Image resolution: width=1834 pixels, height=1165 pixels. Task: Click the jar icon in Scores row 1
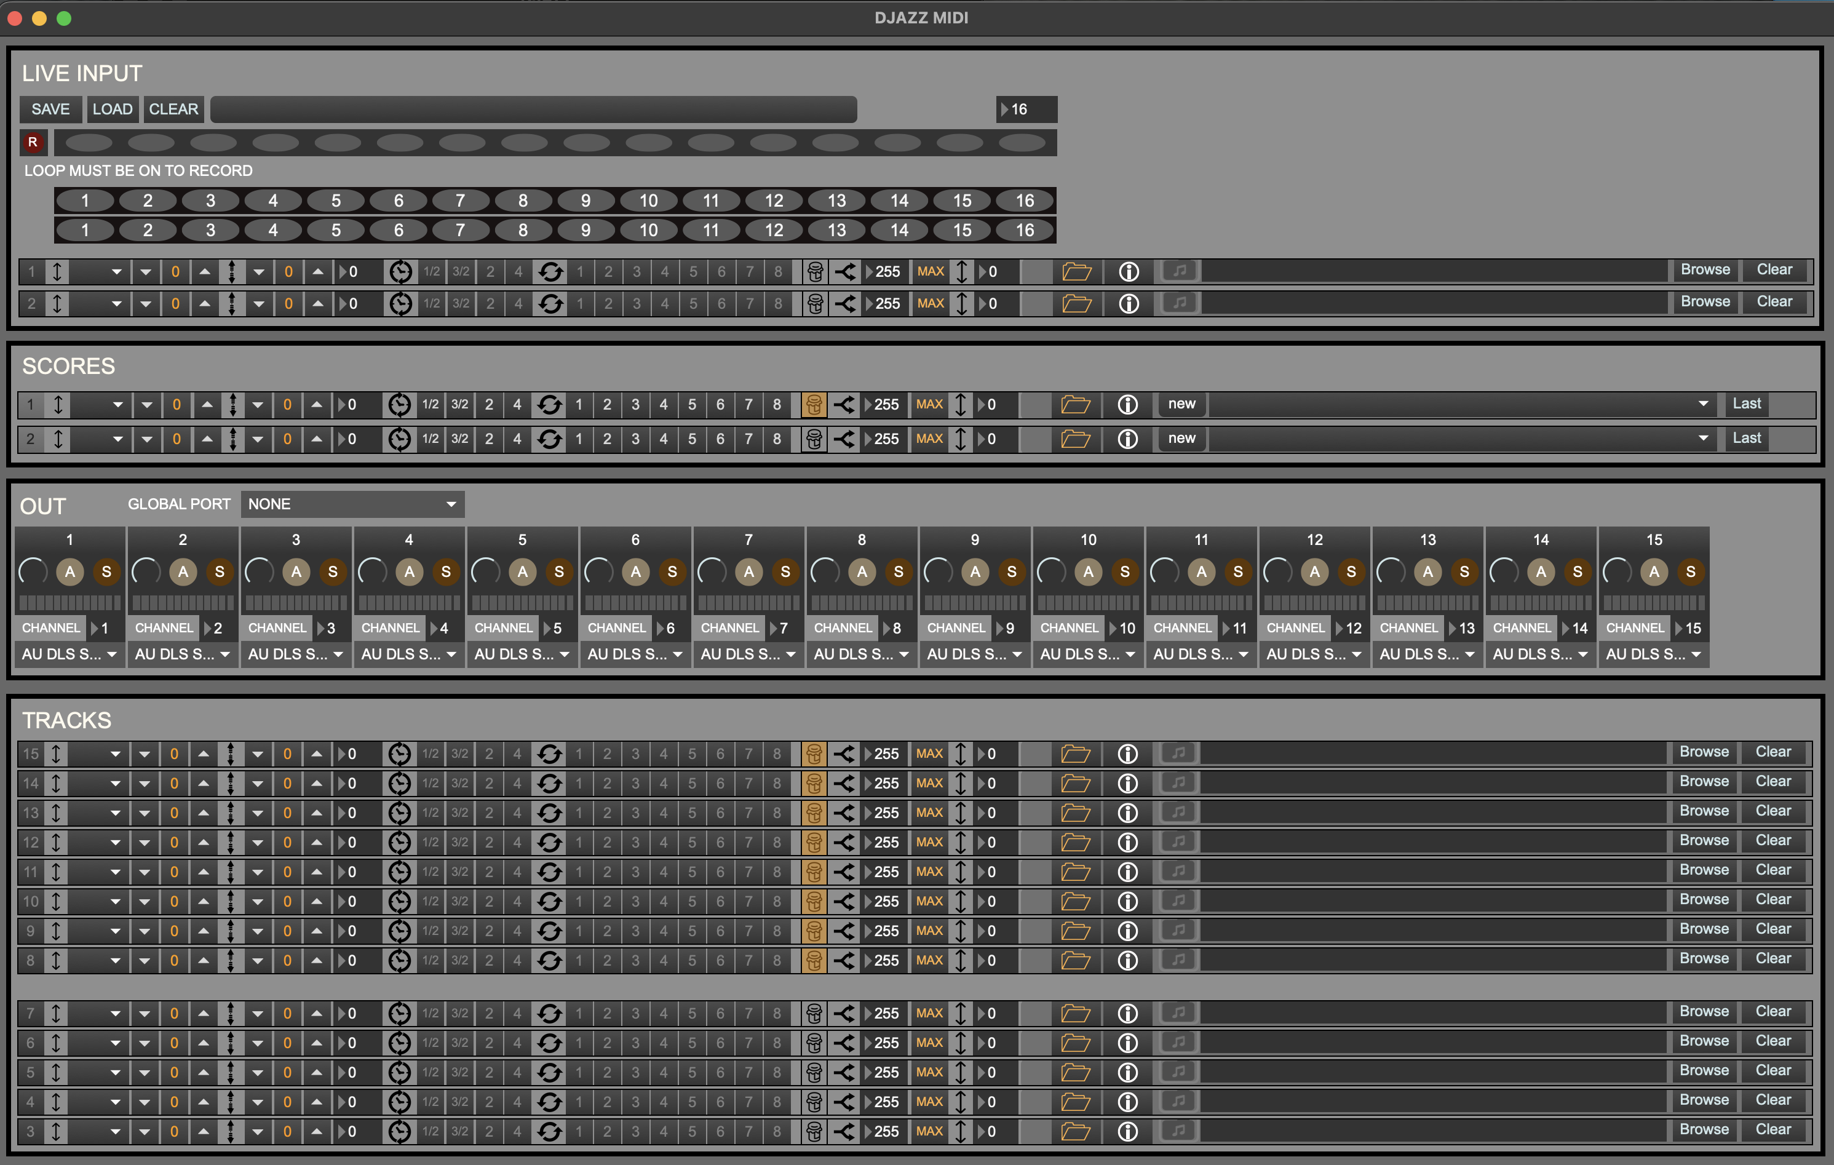click(814, 405)
